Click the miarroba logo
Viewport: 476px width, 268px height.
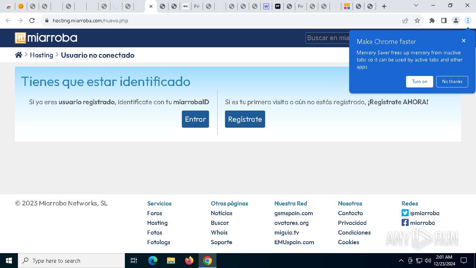46,38
